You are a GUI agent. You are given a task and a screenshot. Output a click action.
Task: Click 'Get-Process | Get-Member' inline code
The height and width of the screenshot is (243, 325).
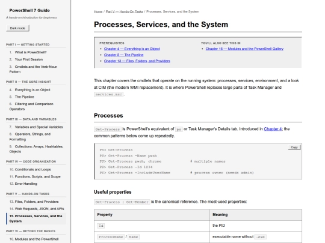(122, 202)
